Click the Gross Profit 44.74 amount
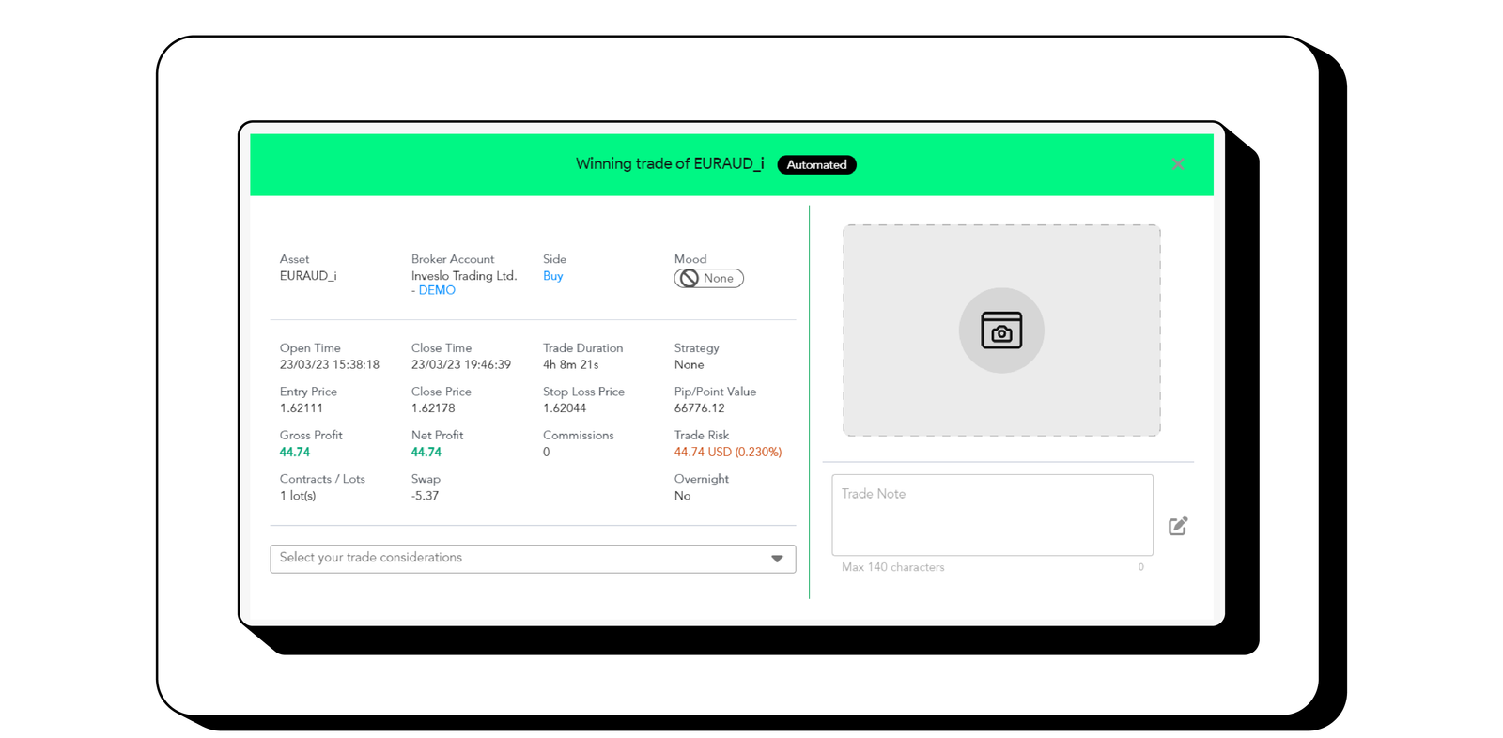The width and height of the screenshot is (1503, 738). tap(294, 452)
